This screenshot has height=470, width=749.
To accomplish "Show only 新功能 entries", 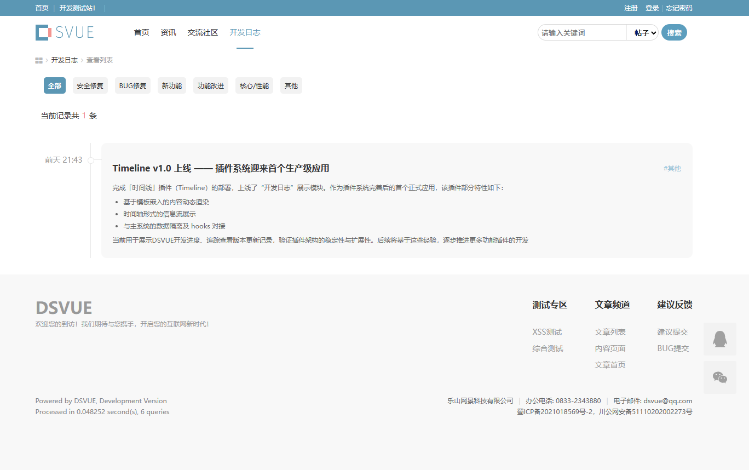I will coord(171,86).
